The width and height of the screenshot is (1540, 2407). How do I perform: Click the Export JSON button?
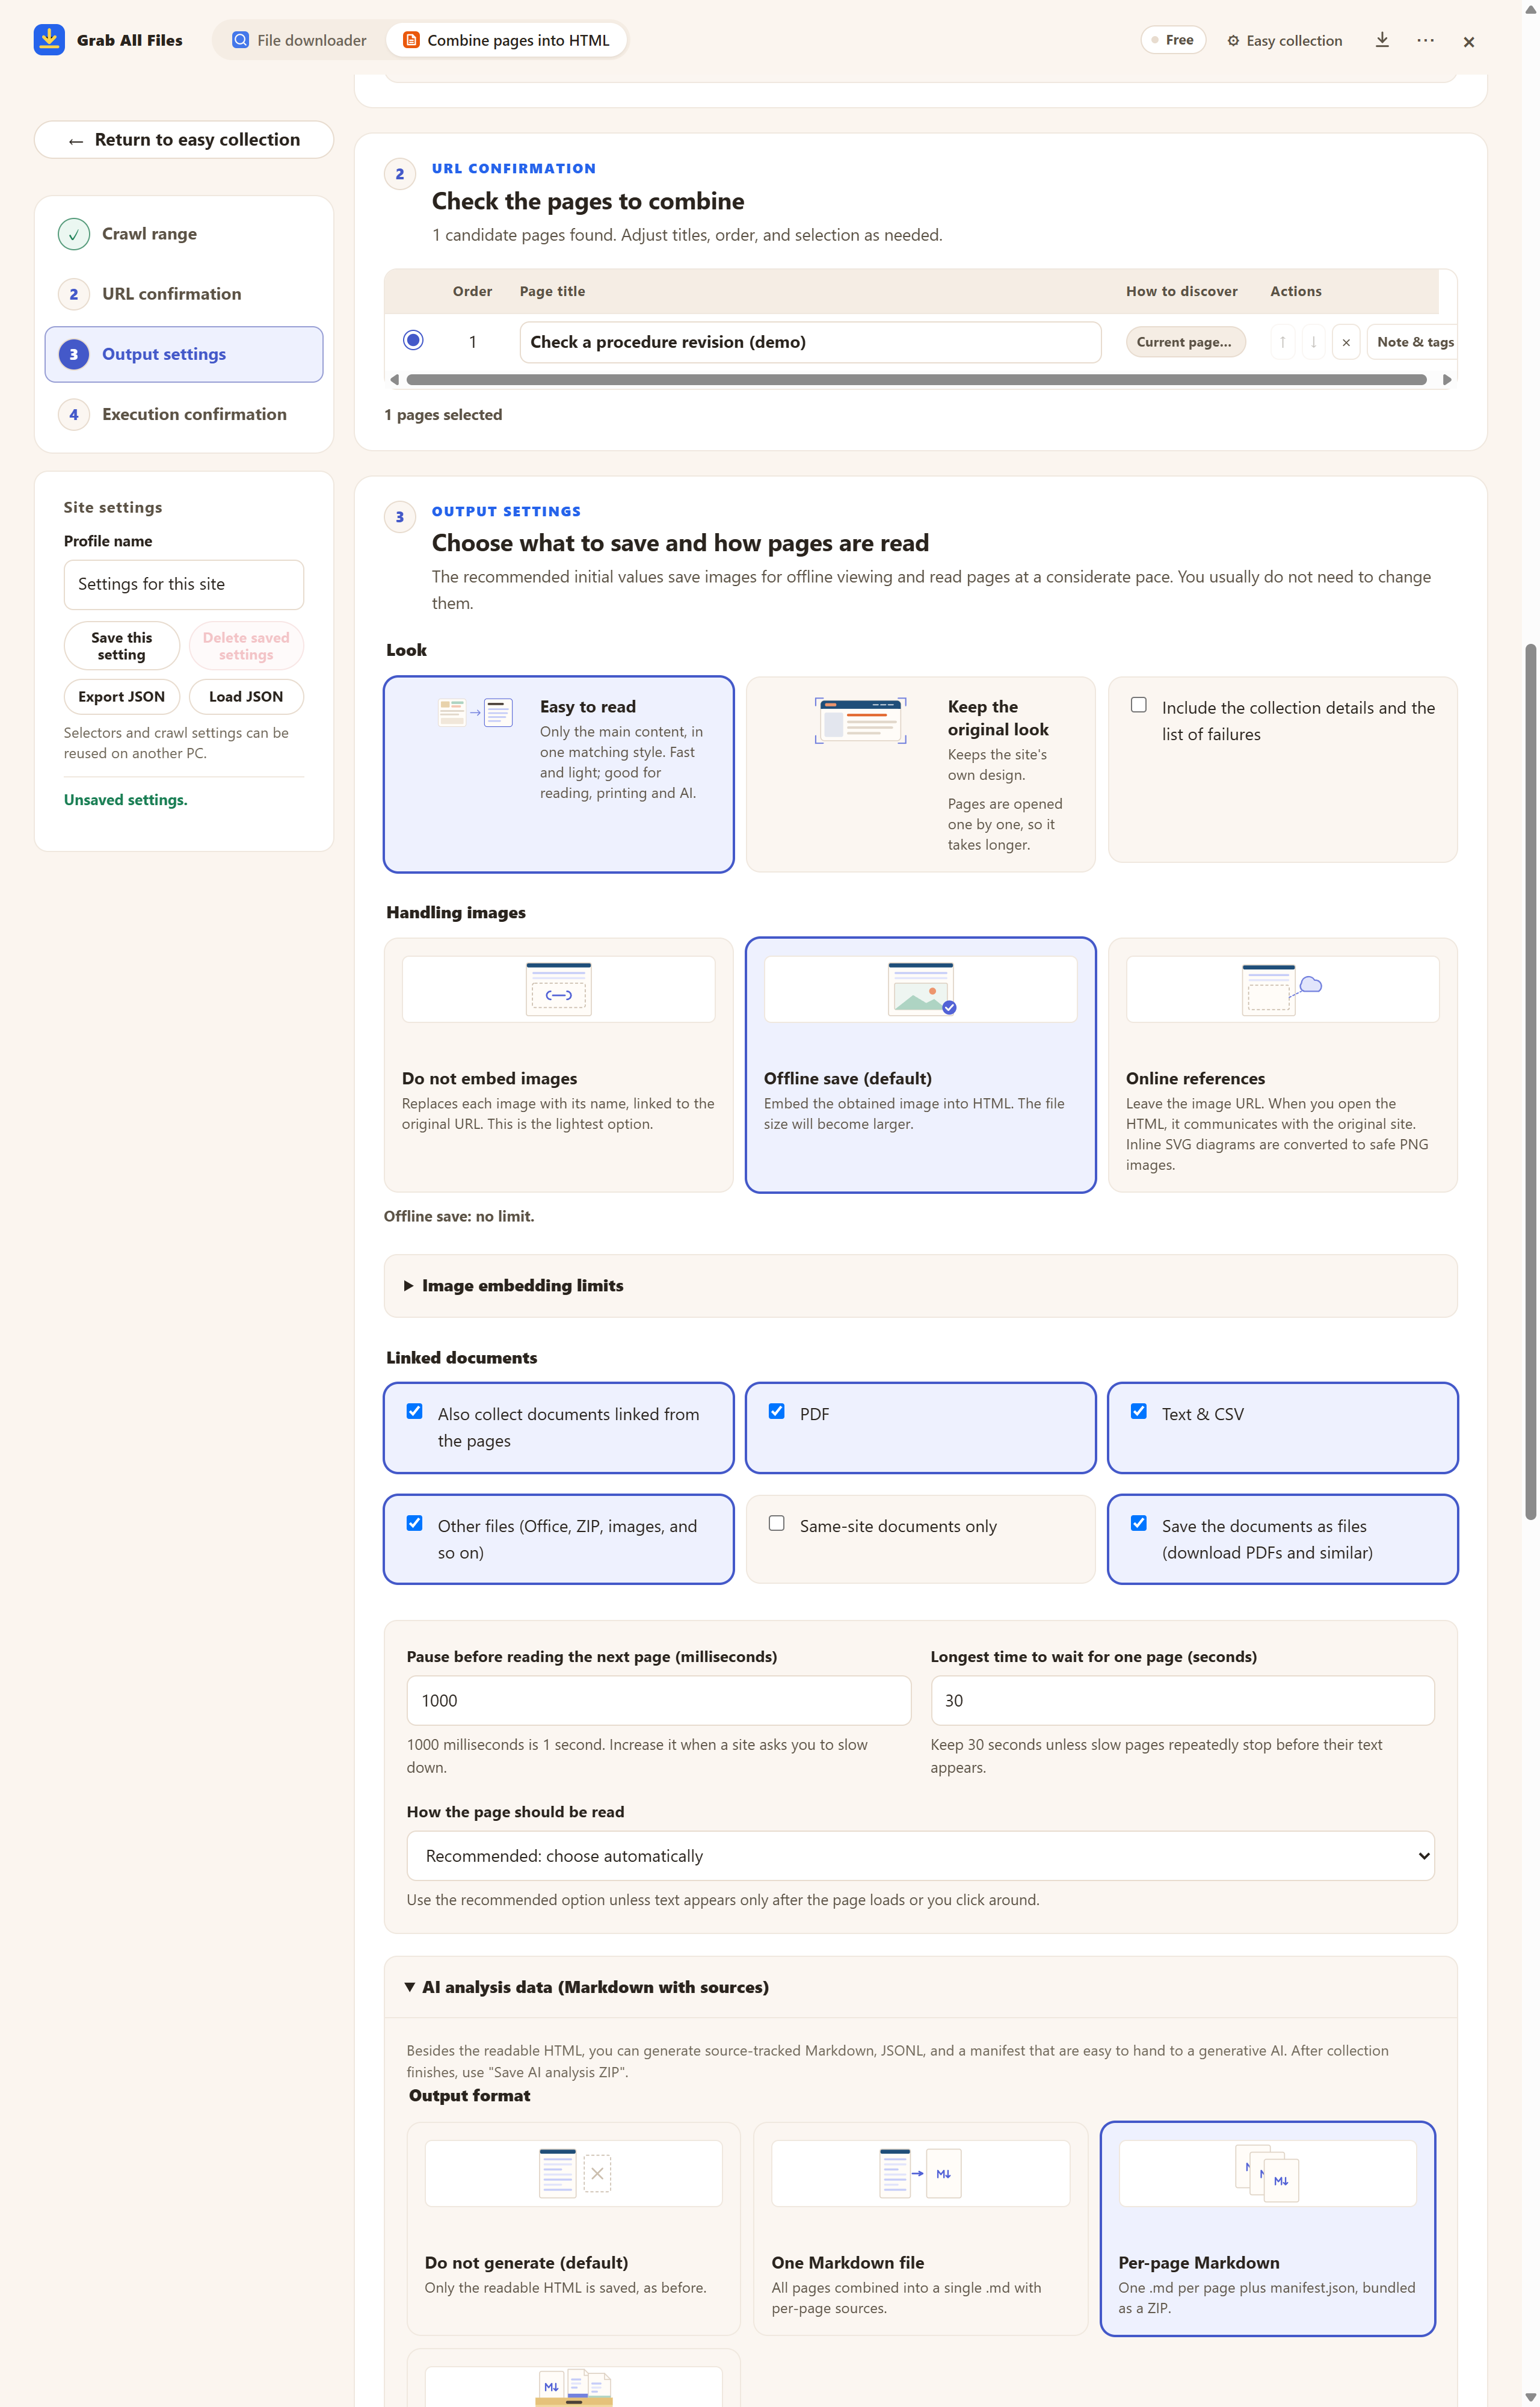[x=122, y=697]
